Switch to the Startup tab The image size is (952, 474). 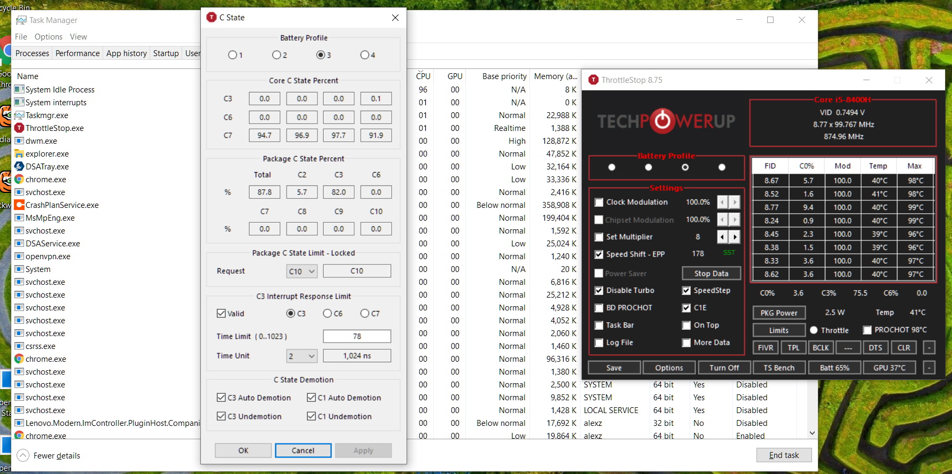coord(166,53)
